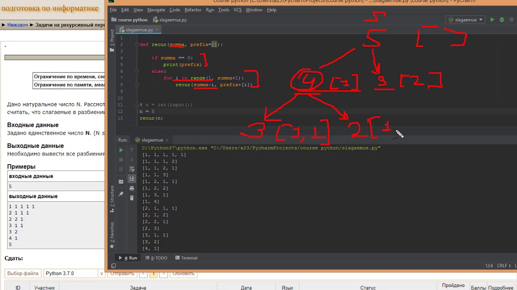This screenshot has height=290, width=517.
Task: Clear console output with trash icon
Action: [x=132, y=198]
